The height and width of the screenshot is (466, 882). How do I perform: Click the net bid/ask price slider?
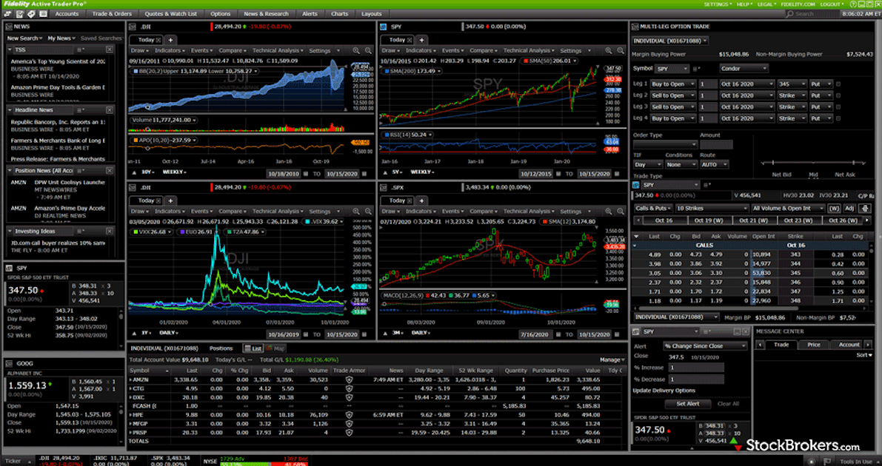point(813,163)
